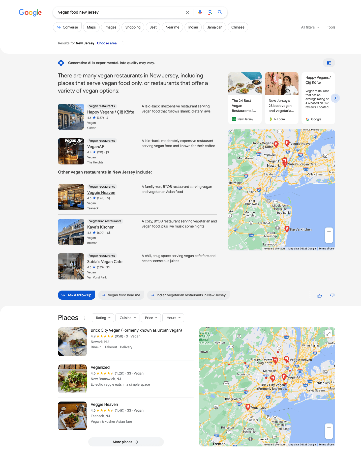
Task: Open Keyboard shortcuts on Places map
Action: 274,445
